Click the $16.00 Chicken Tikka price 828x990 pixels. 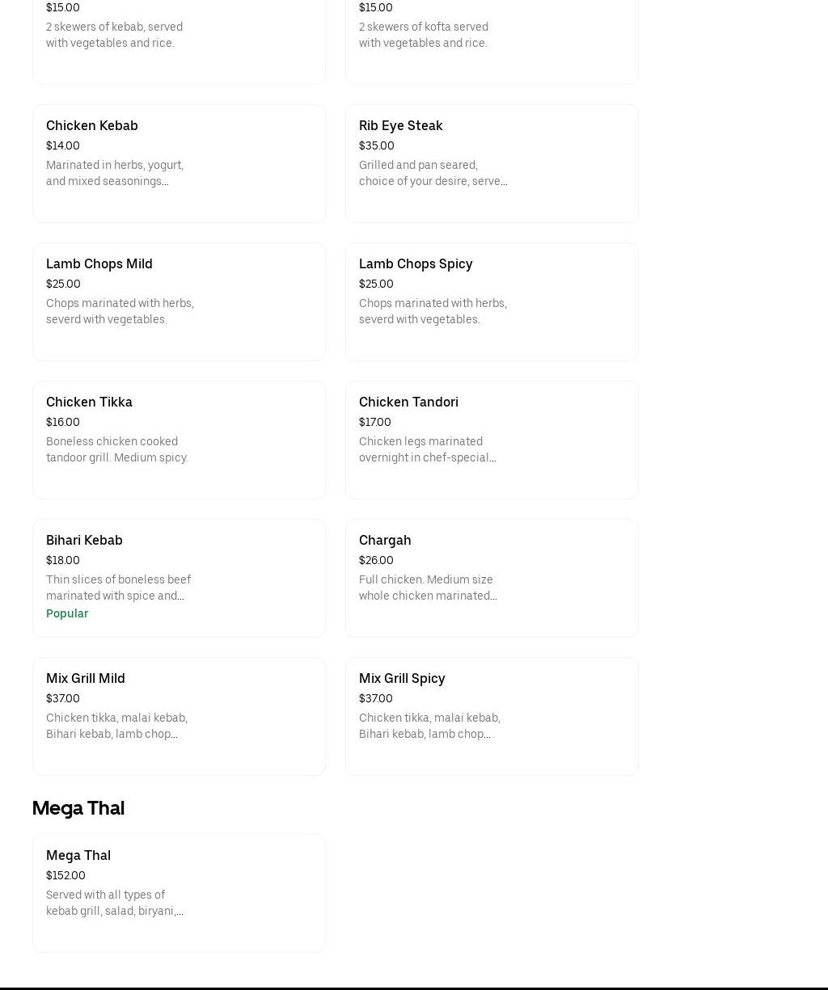(x=63, y=422)
